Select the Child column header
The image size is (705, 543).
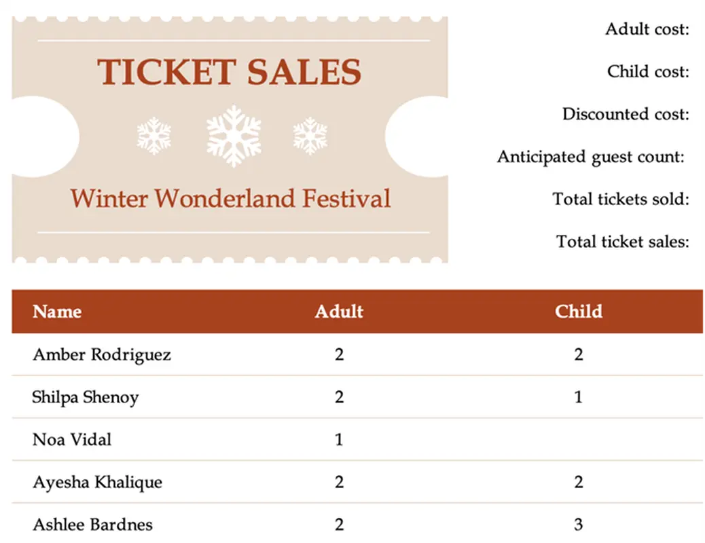click(579, 312)
